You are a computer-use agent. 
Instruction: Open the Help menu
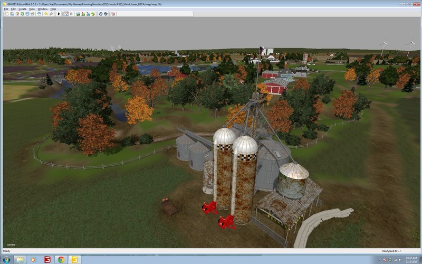coord(53,9)
